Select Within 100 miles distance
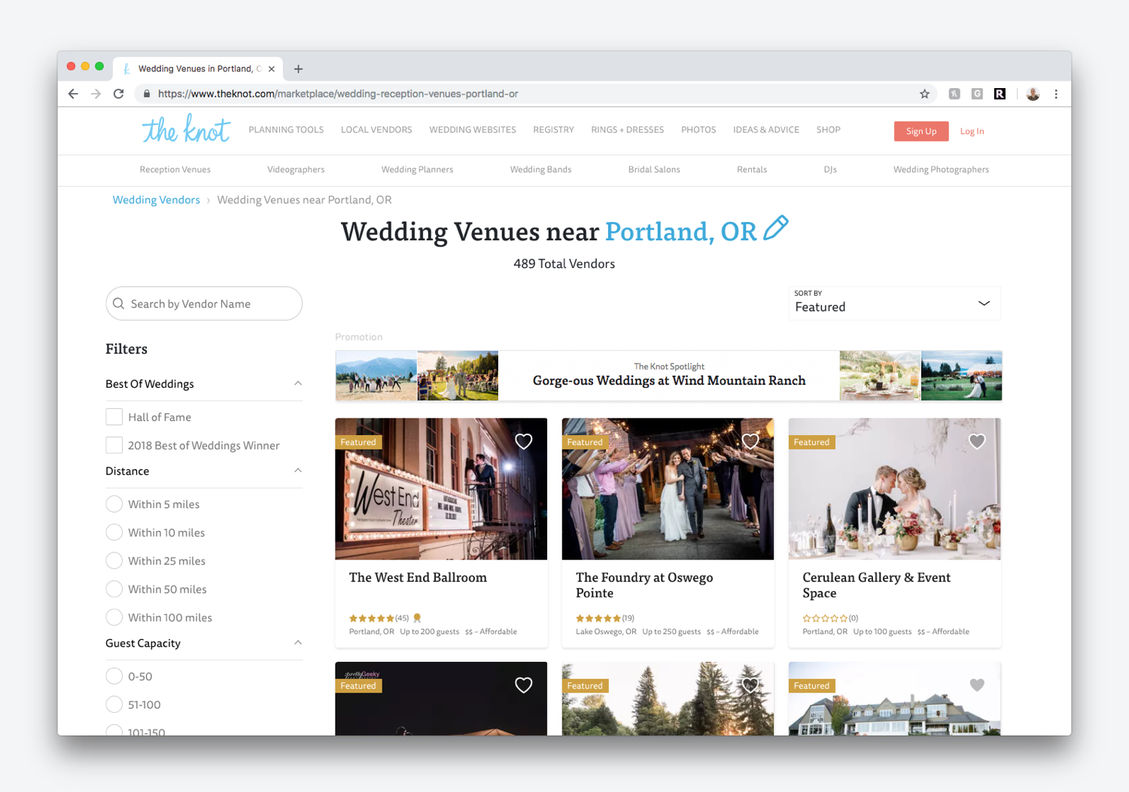The width and height of the screenshot is (1129, 792). pyautogui.click(x=114, y=617)
